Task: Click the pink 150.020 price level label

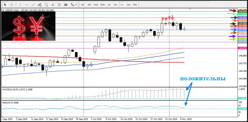Action: tap(242, 48)
